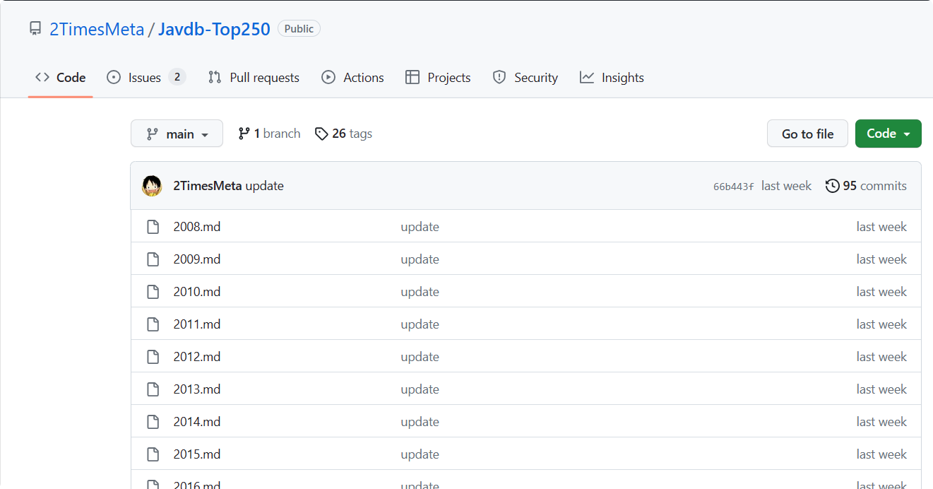Viewport: 933px width, 489px height.
Task: Open the Projects tab
Action: [x=438, y=78]
